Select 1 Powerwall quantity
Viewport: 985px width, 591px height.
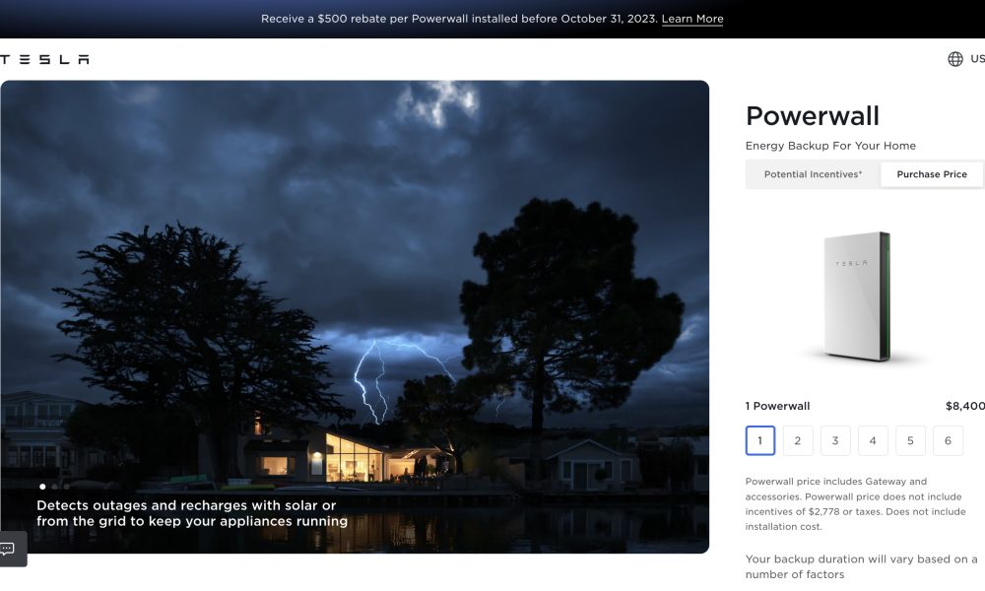(x=760, y=440)
